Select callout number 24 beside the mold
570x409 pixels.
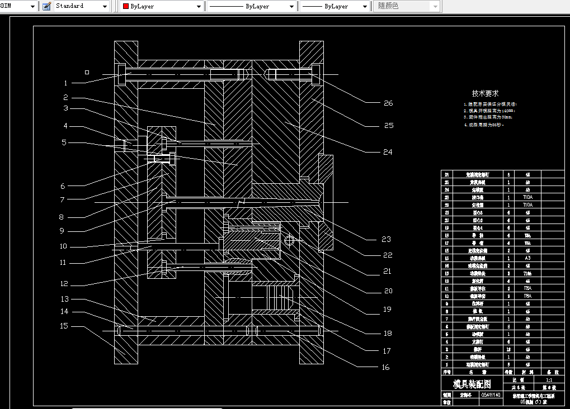point(388,152)
